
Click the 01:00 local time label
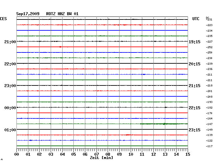pyautogui.click(x=10, y=130)
